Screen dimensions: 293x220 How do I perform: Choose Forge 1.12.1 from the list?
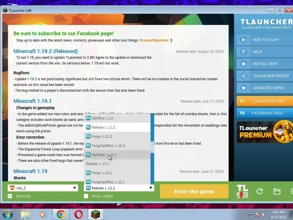(117, 173)
